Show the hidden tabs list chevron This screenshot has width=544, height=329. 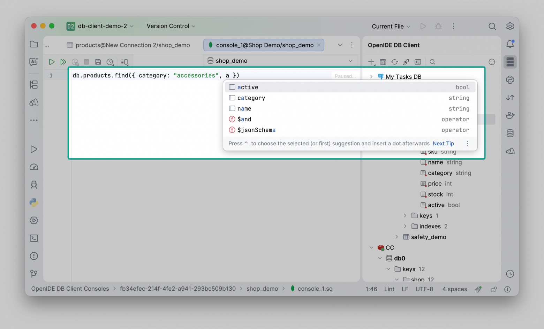340,45
